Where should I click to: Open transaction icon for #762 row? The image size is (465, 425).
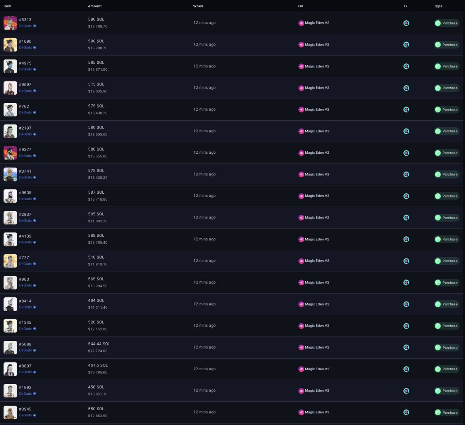point(406,109)
